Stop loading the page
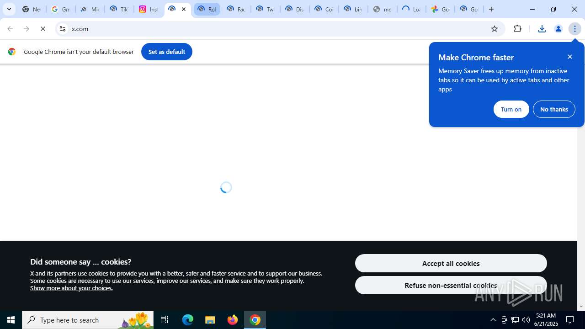 coord(43,29)
